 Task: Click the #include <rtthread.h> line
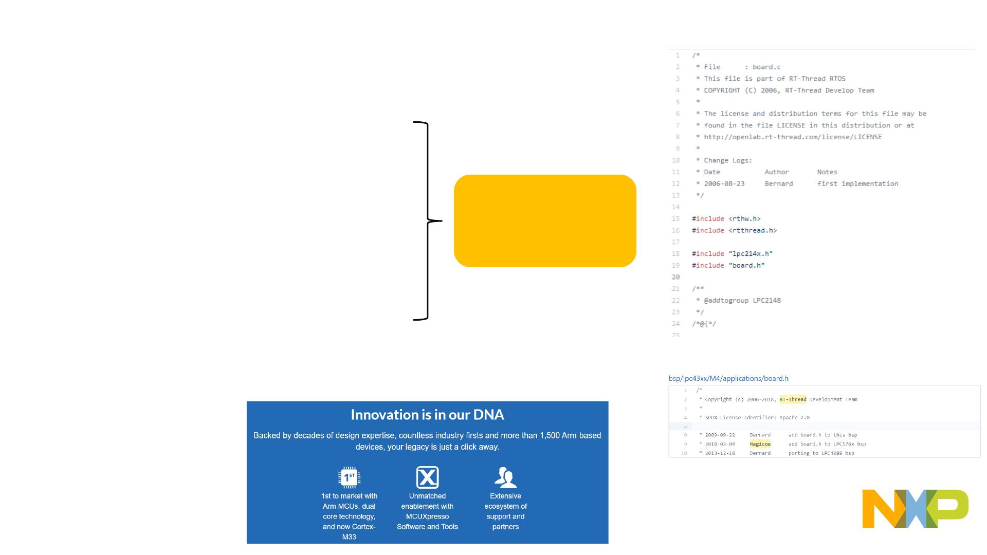(x=734, y=230)
